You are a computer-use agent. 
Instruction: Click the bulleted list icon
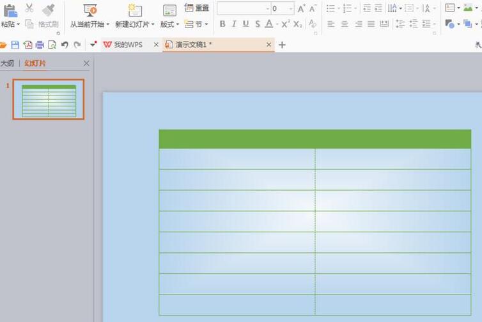pyautogui.click(x=330, y=8)
